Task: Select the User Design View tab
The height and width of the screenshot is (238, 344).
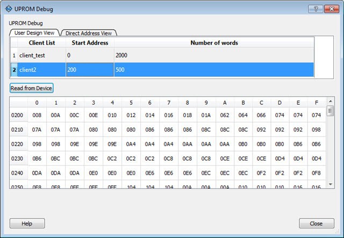Action: click(x=34, y=33)
